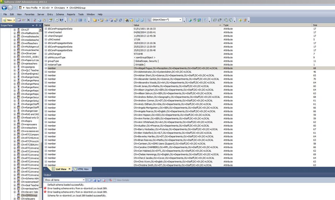Image resolution: width=335 pixels, height=200 pixels.
Task: Expand the CN=LIT tree node
Action: [x=14, y=30]
